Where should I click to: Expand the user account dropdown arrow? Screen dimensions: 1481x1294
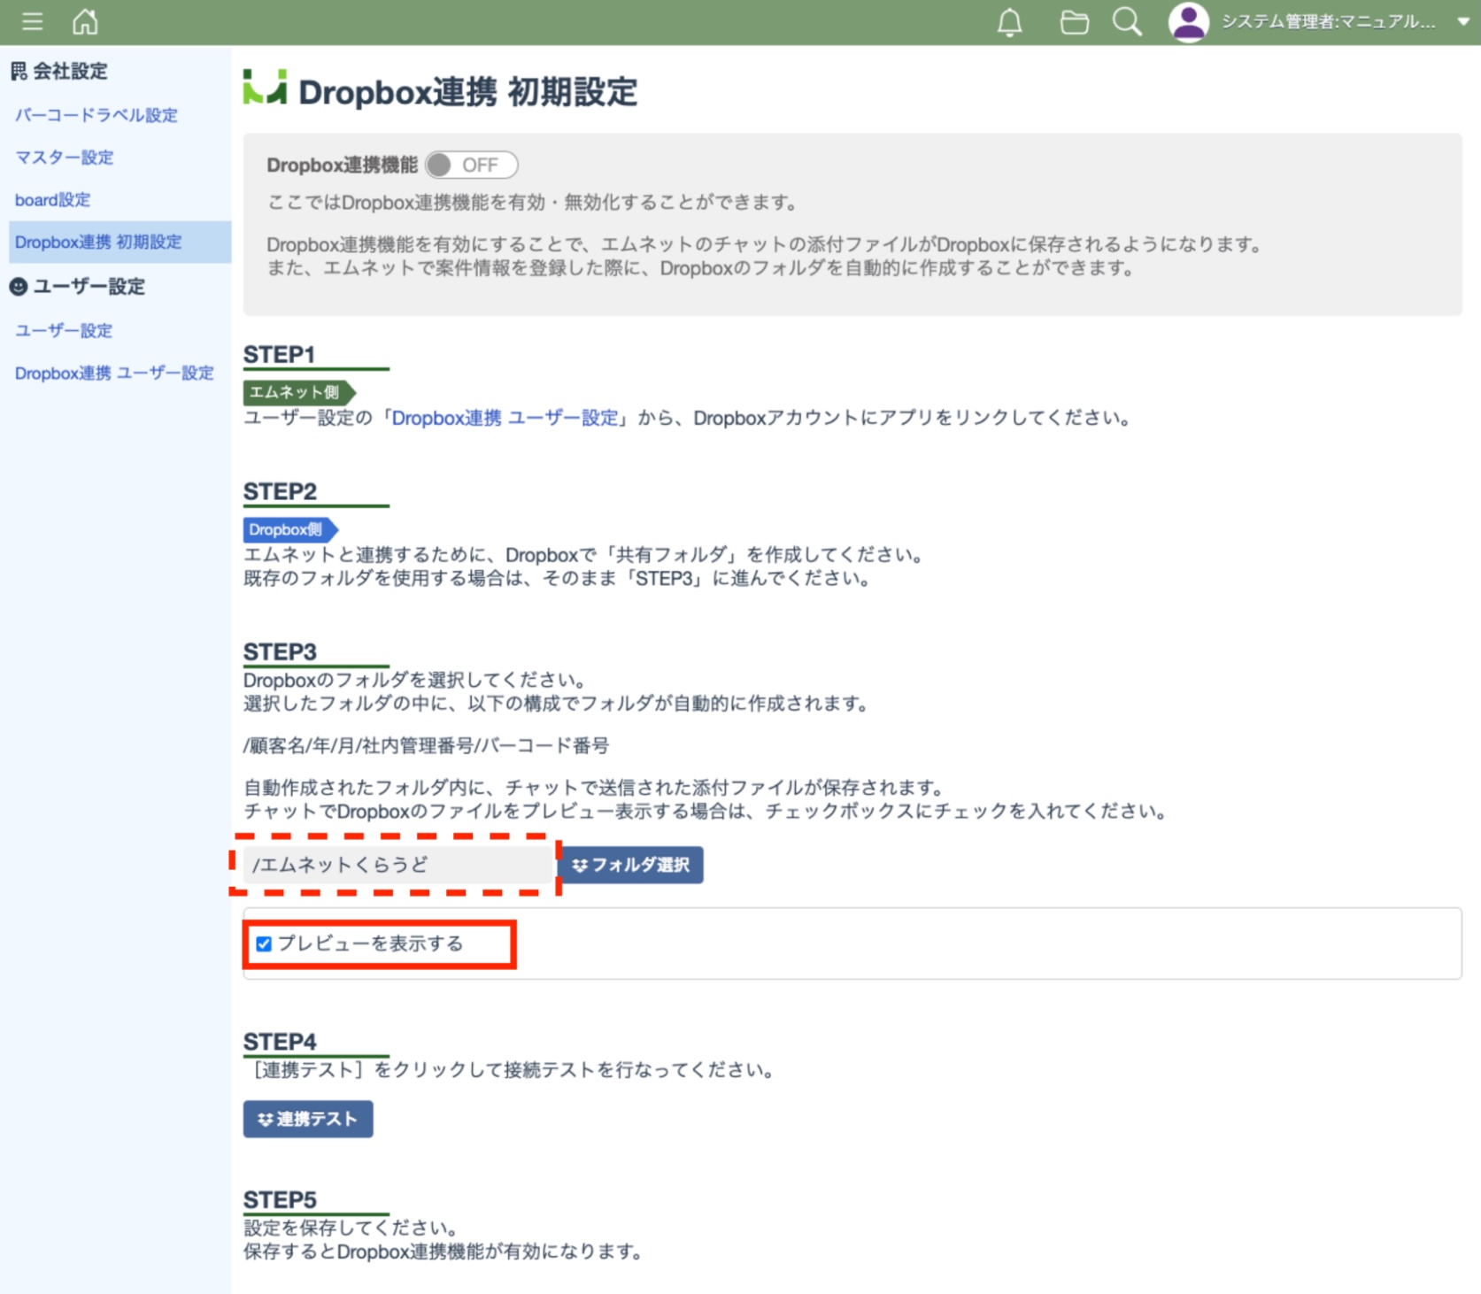[x=1462, y=22]
